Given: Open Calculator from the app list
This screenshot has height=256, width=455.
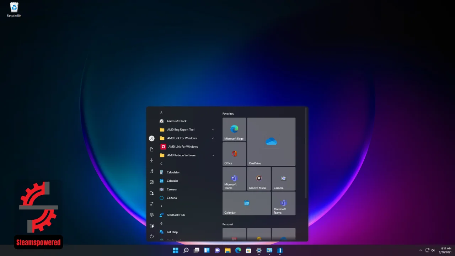Looking at the screenshot, I should pyautogui.click(x=187, y=172).
